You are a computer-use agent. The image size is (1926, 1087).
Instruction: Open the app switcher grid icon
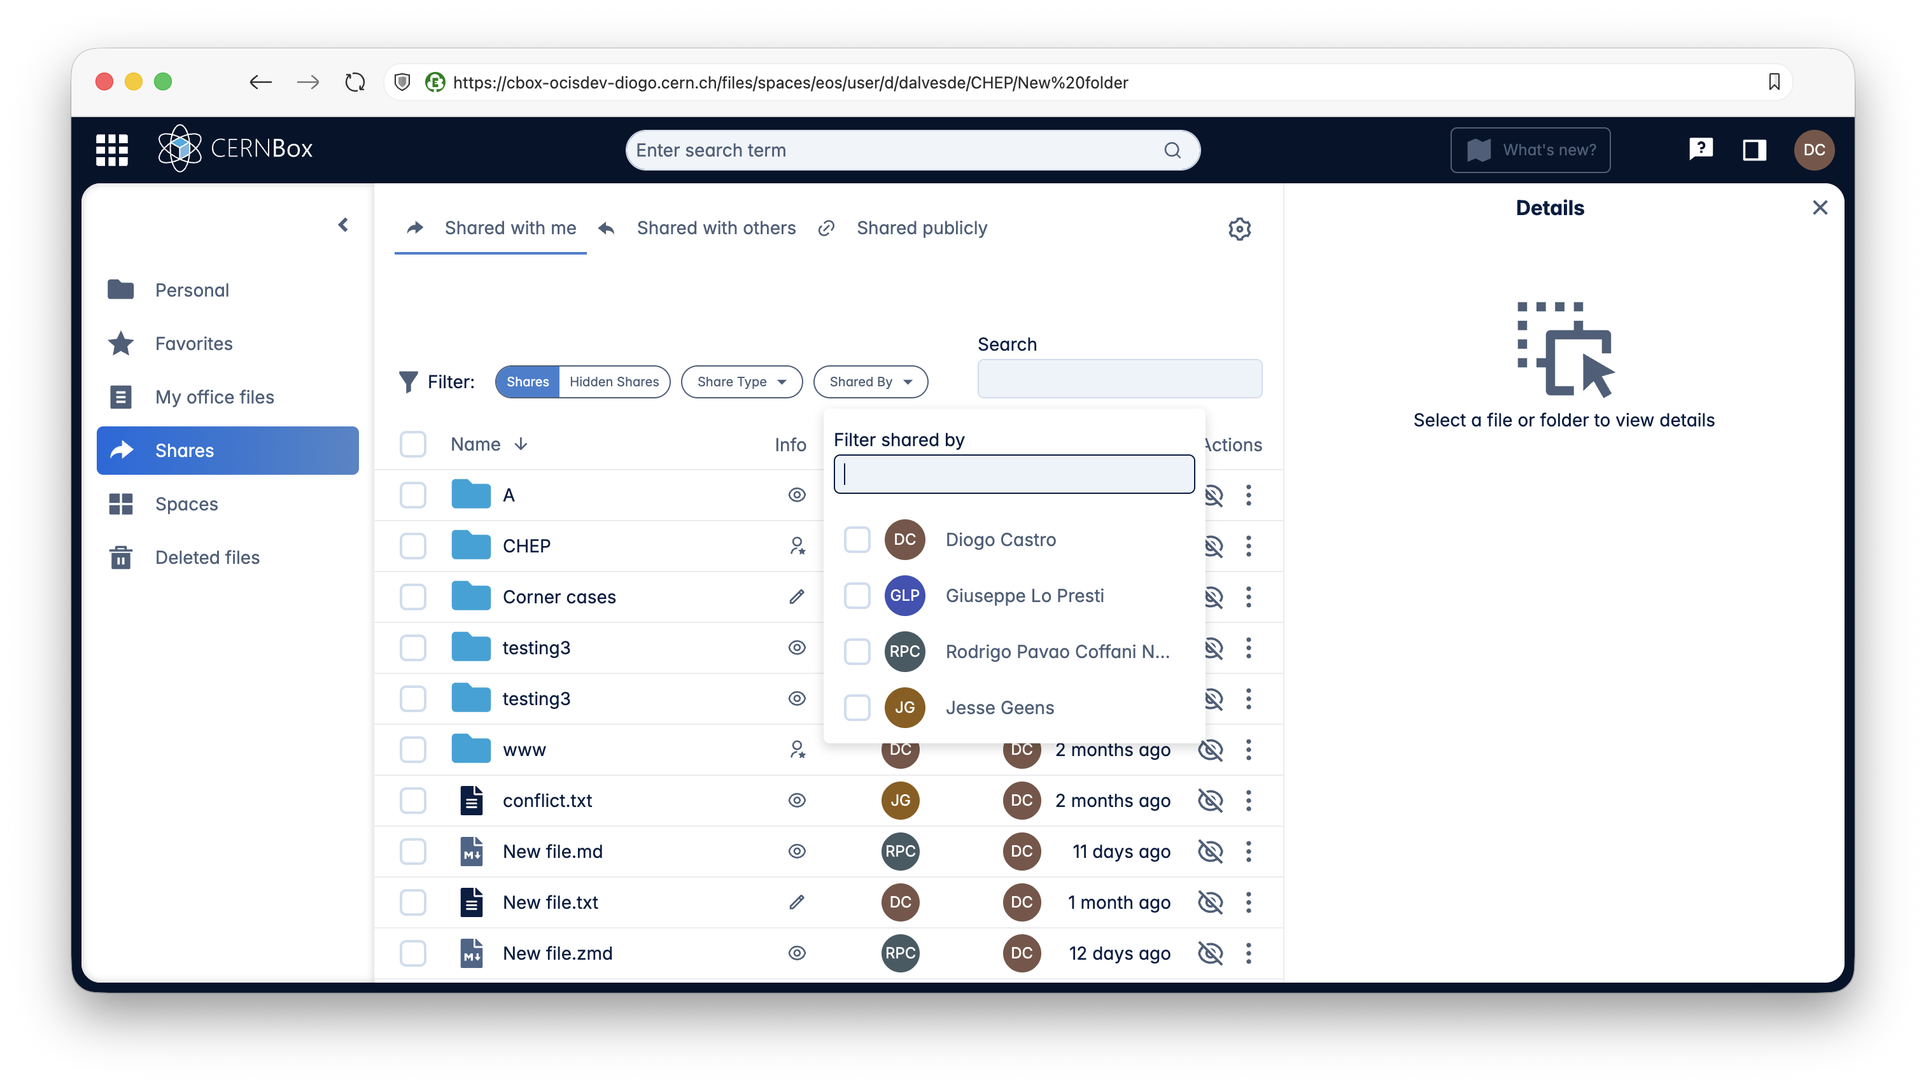112,150
